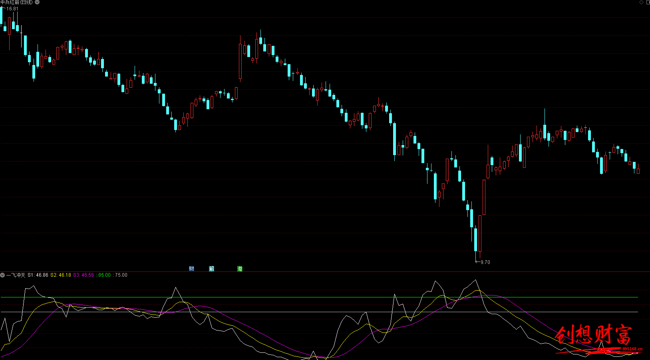Click the 解 info marker icon
This screenshot has width=650, height=360.
click(212, 269)
